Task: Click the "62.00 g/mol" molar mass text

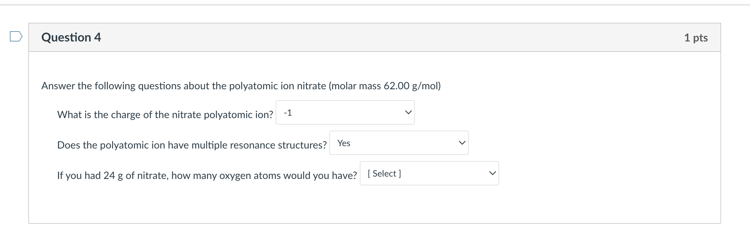Action: (x=412, y=86)
